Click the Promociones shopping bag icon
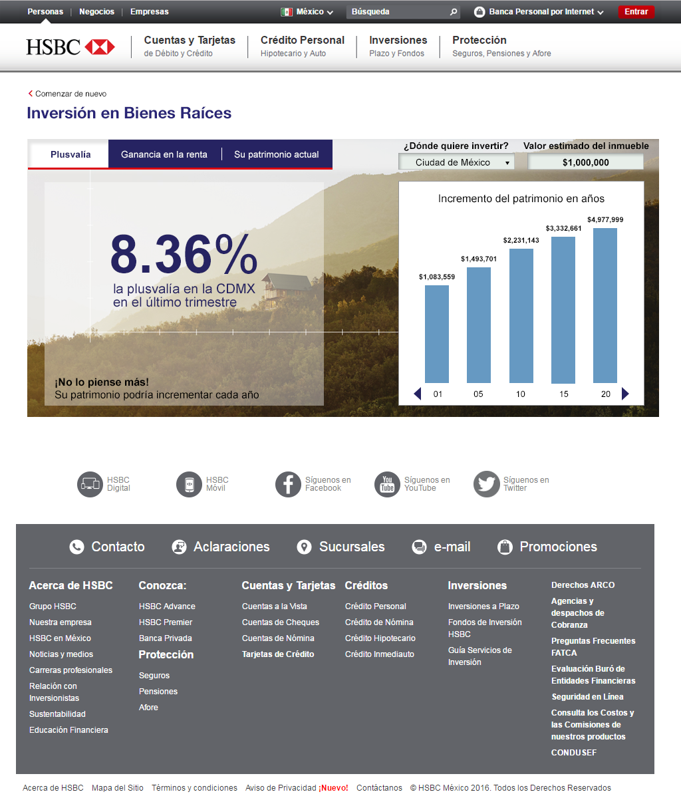The width and height of the screenshot is (681, 798). coord(505,547)
